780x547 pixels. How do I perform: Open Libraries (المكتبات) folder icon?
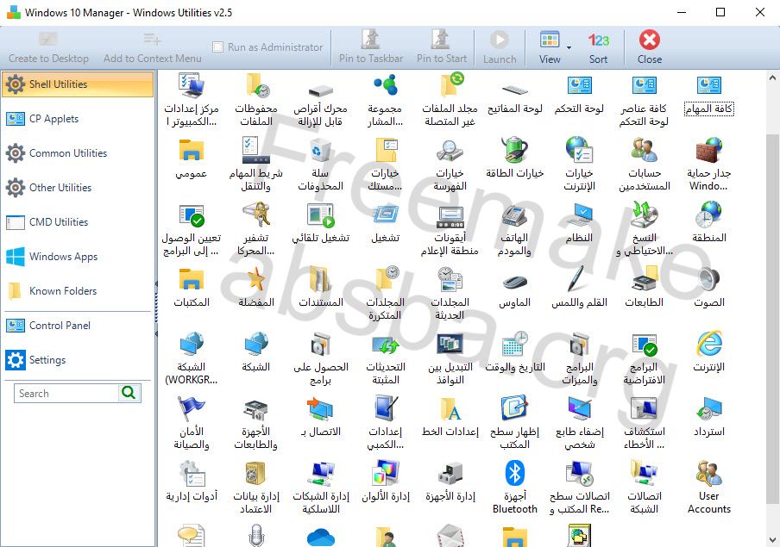[x=192, y=279]
